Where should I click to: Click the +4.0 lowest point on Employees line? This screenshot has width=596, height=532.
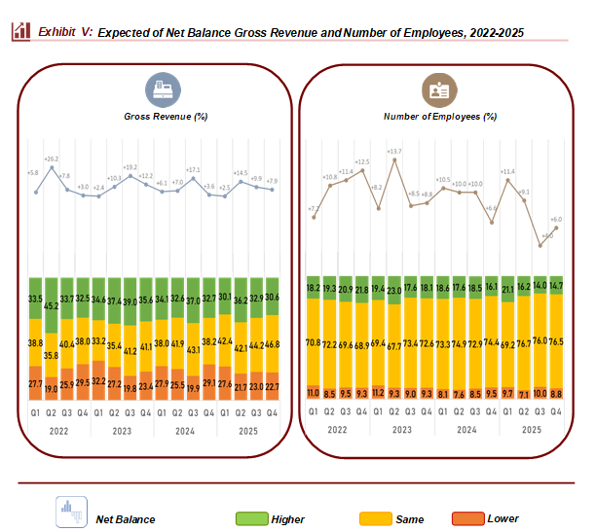(x=540, y=245)
